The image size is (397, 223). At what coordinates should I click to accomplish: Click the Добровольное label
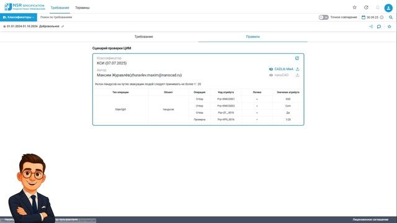[49, 26]
